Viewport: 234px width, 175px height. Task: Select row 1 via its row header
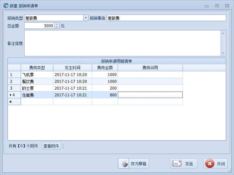(x=14, y=74)
